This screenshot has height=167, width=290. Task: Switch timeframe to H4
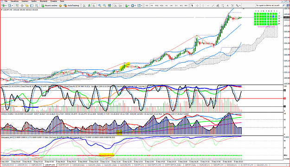(x=171, y=6)
